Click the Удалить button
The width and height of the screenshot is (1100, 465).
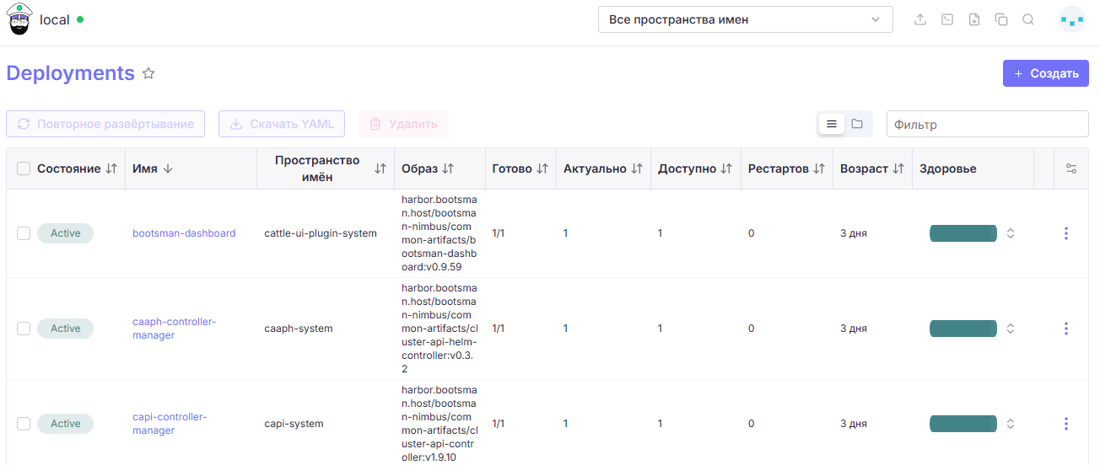point(403,124)
